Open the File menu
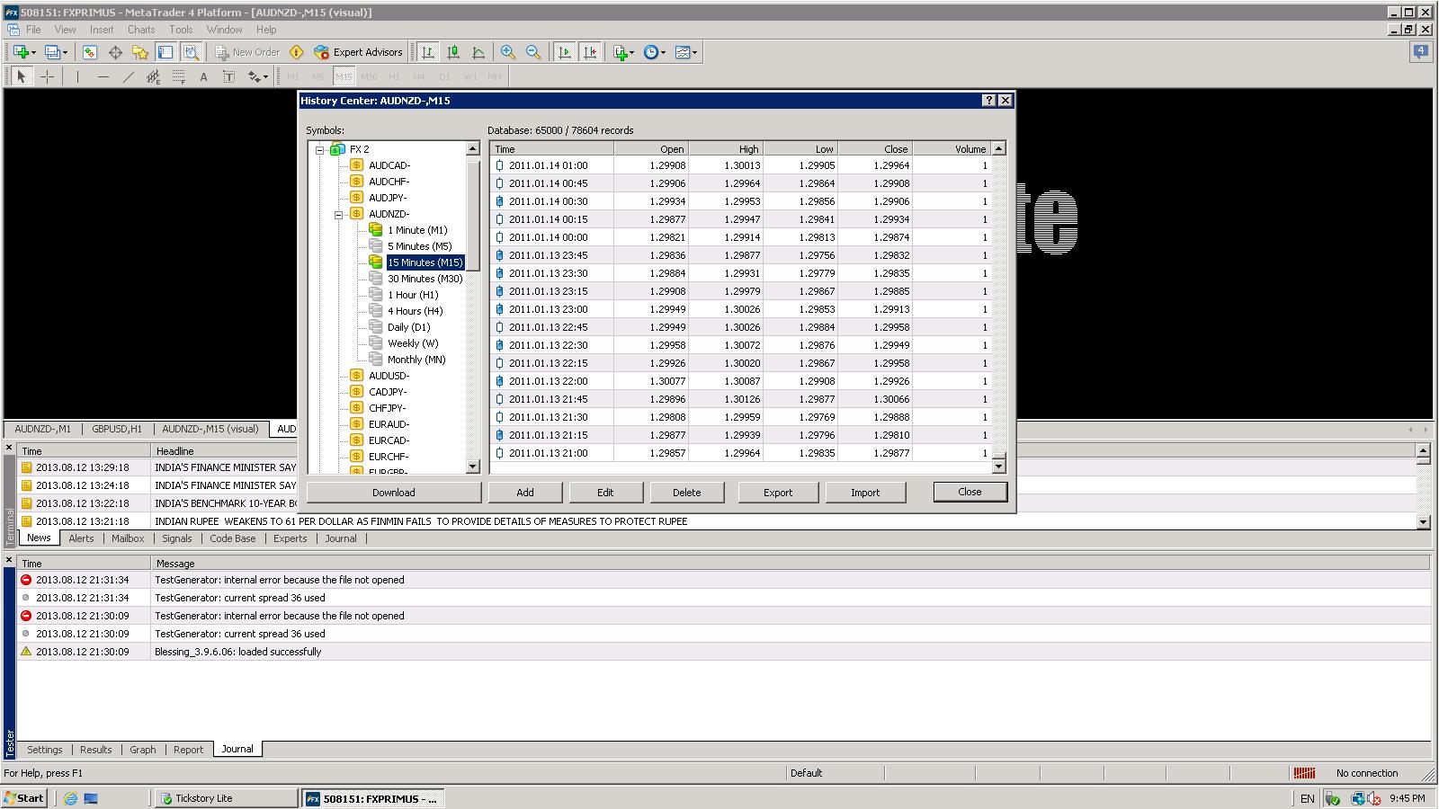This screenshot has width=1439, height=809. point(33,30)
